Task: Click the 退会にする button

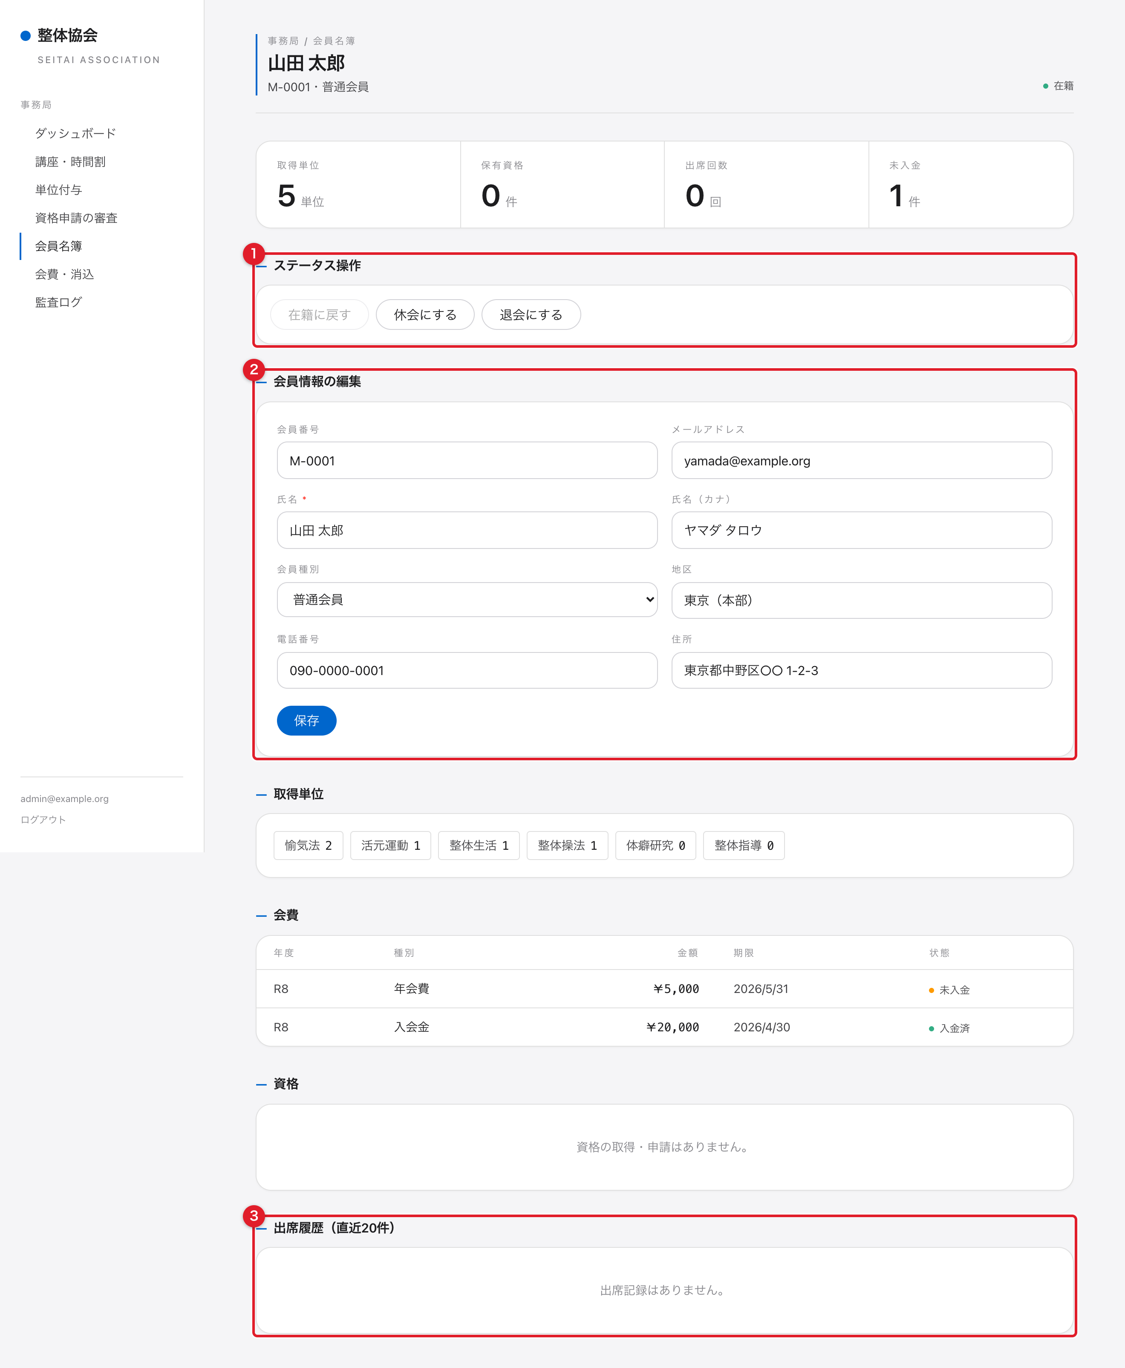Action: click(x=531, y=314)
